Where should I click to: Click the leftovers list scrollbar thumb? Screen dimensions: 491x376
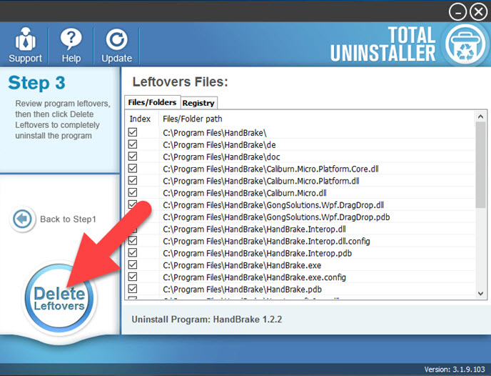(480, 164)
